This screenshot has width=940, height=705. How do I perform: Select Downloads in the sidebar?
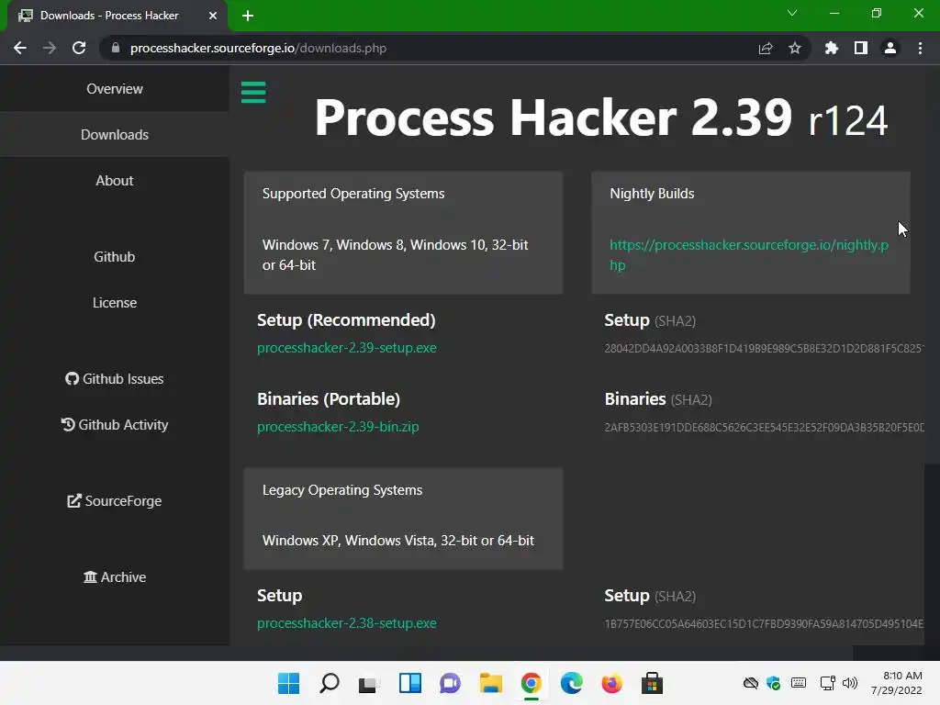click(115, 135)
